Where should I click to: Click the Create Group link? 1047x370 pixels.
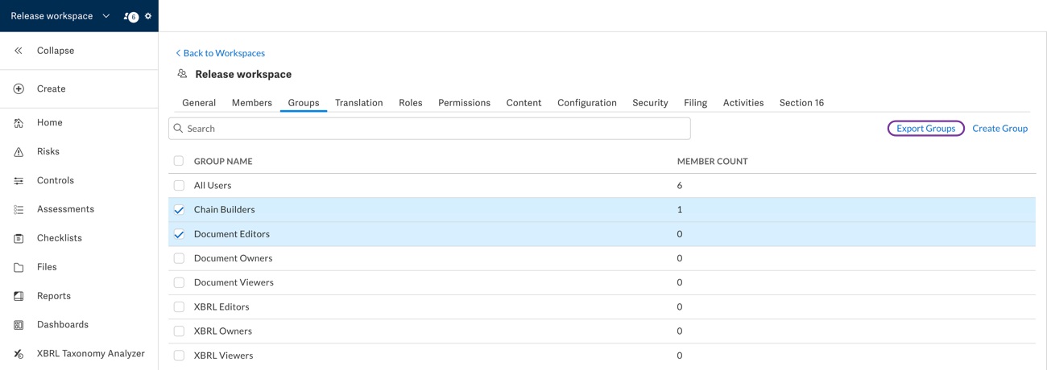999,129
